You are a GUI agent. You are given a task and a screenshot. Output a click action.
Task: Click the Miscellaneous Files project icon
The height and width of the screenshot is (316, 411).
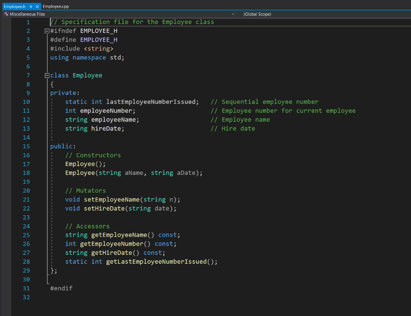[6, 14]
